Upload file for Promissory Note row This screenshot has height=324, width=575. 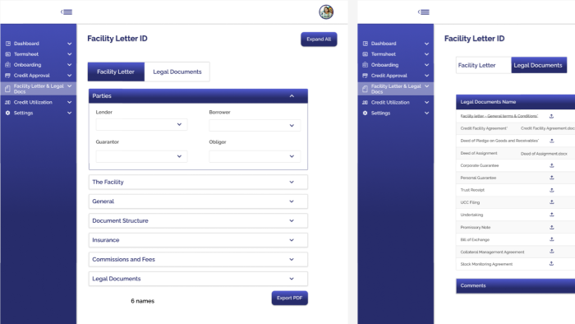coord(551,227)
